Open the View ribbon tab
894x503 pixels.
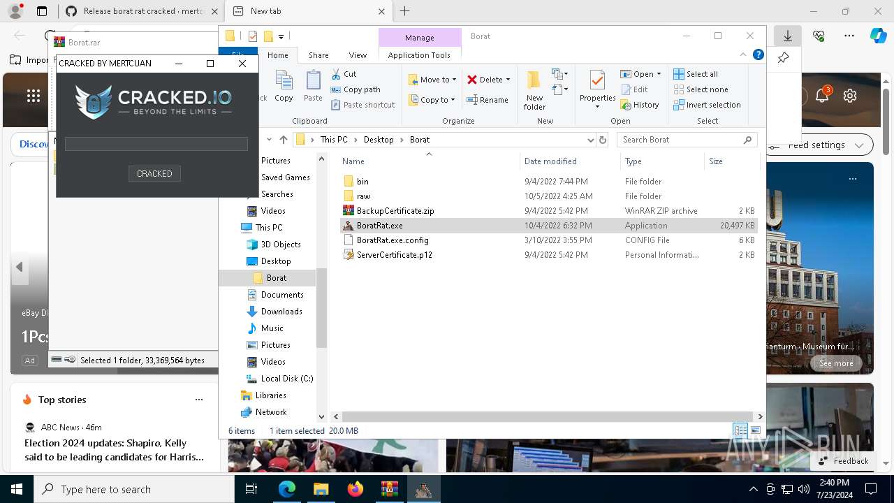click(358, 55)
